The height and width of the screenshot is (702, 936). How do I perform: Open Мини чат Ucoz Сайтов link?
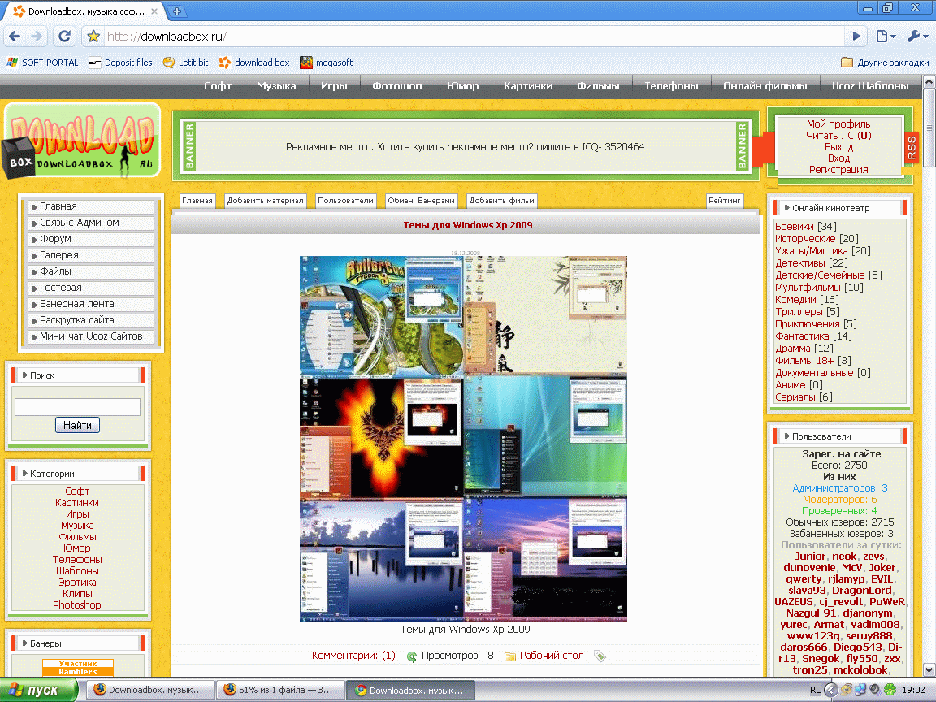[91, 336]
